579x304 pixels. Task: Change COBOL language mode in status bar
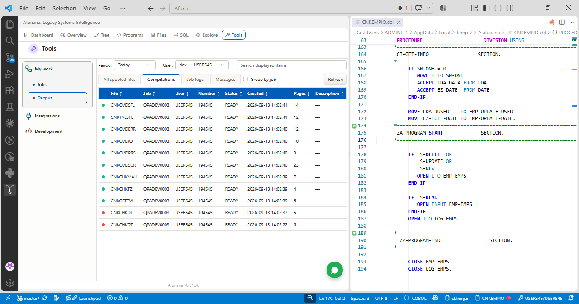pyautogui.click(x=419, y=298)
